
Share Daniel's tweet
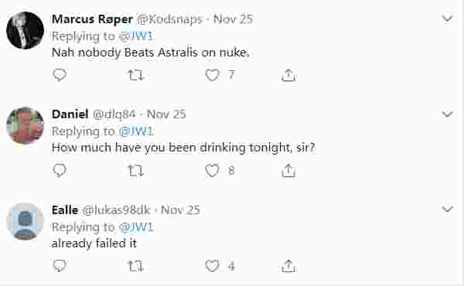click(x=288, y=171)
